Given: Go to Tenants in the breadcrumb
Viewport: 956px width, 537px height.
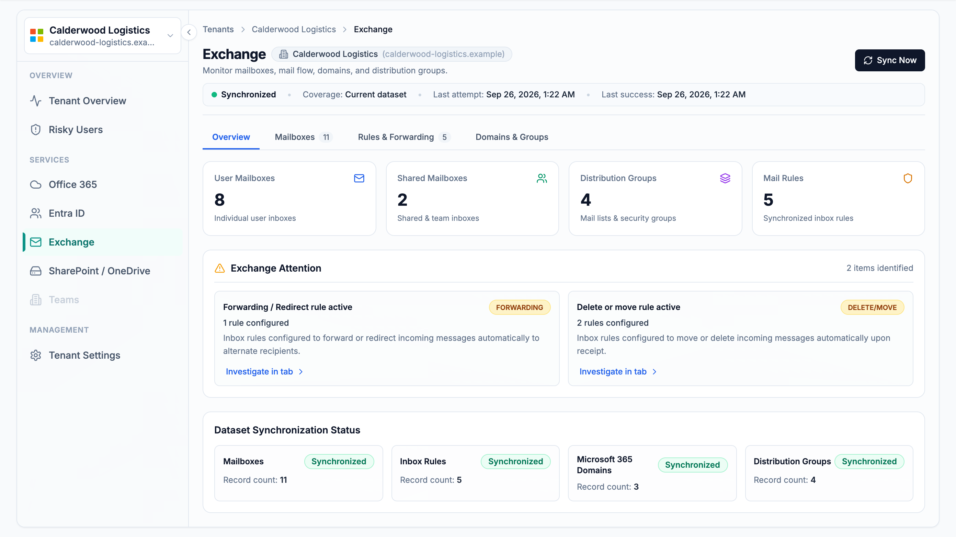Looking at the screenshot, I should pos(218,29).
